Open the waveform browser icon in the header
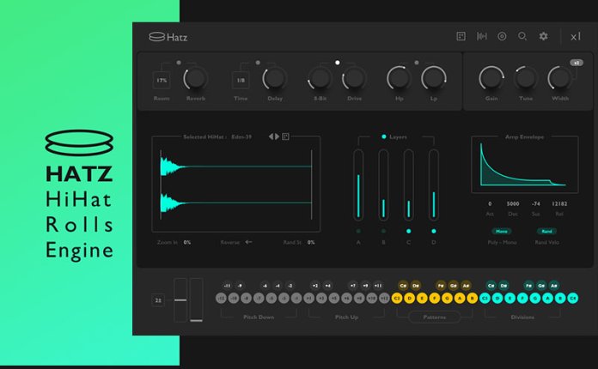598x369 pixels. pos(482,36)
